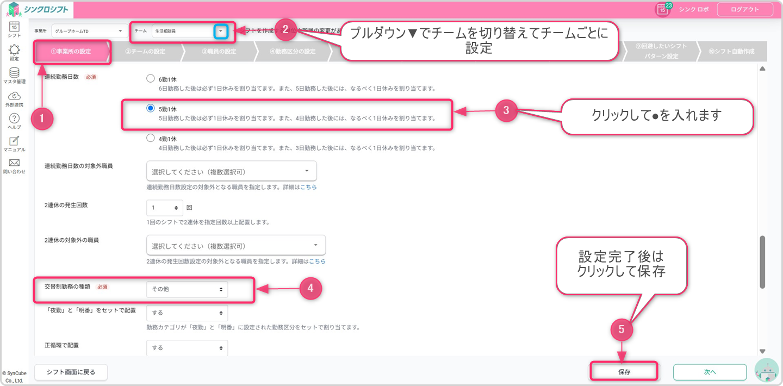Go to the ③職員の設定 step tab
Screen dimensions: 783x386
pos(219,52)
